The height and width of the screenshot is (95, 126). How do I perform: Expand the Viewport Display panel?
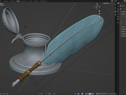123,34
